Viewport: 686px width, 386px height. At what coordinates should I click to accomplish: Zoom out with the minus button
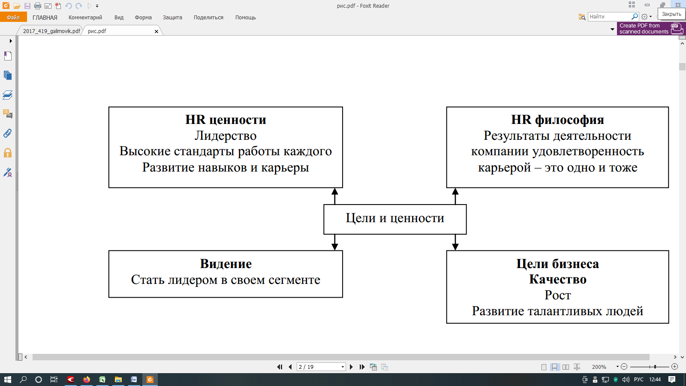click(624, 367)
